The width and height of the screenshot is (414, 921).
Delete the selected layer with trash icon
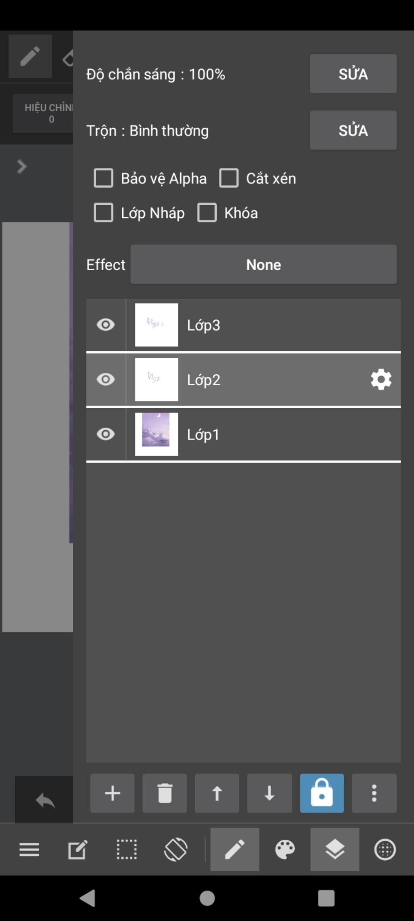point(165,793)
